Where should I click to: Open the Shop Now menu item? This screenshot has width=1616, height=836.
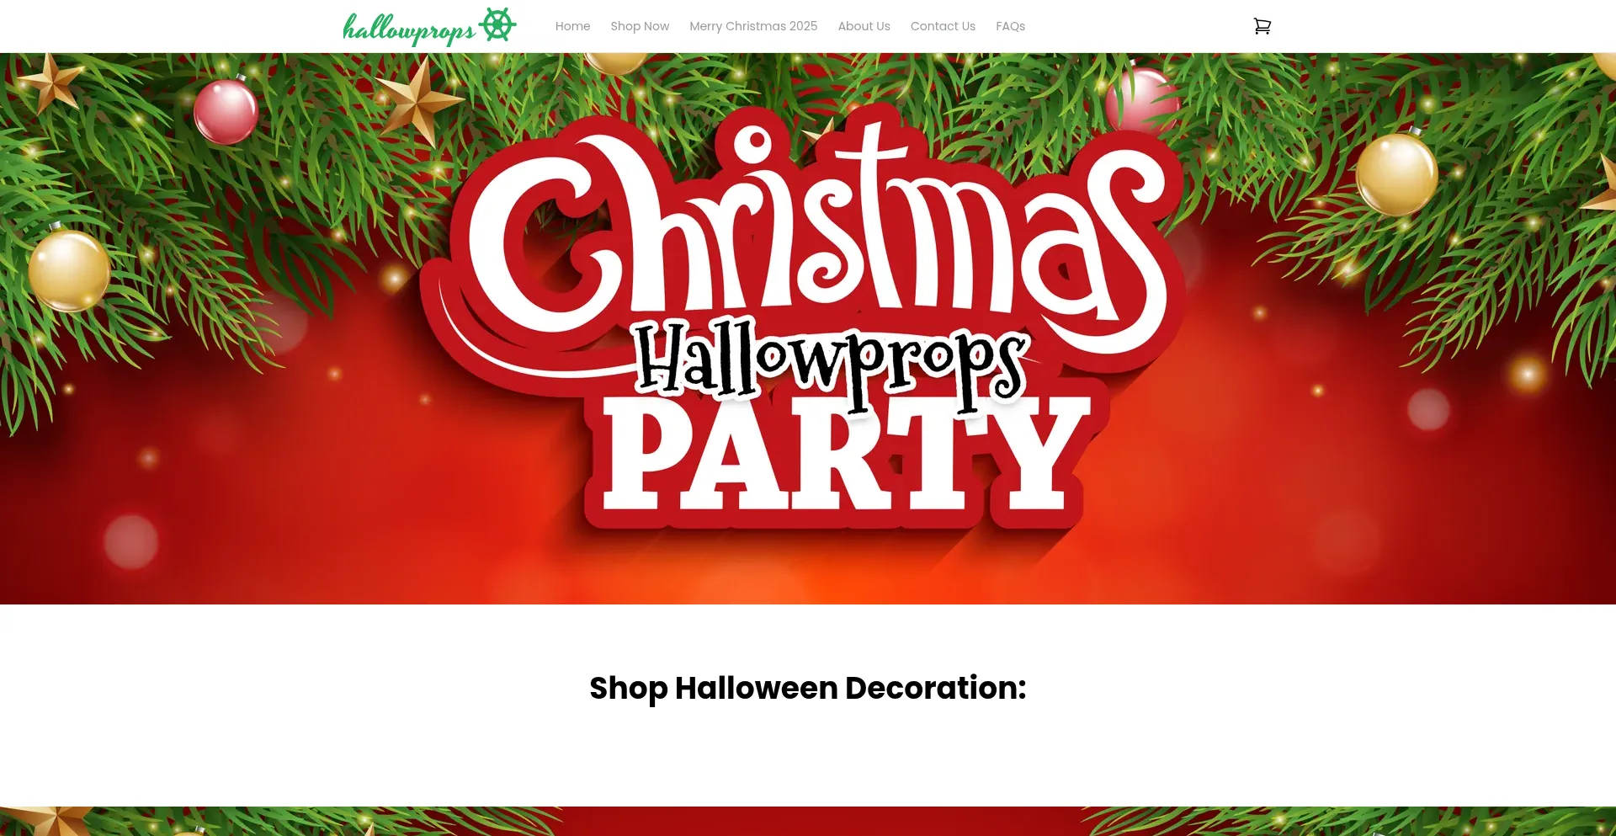point(640,26)
